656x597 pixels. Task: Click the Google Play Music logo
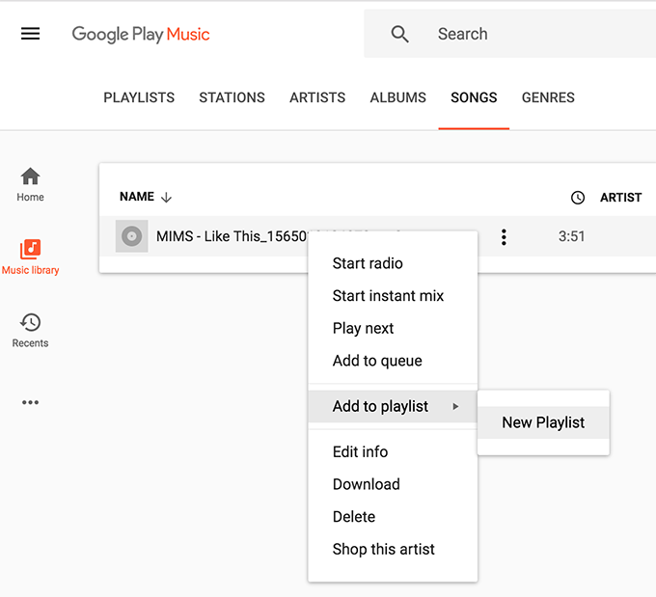pos(141,35)
